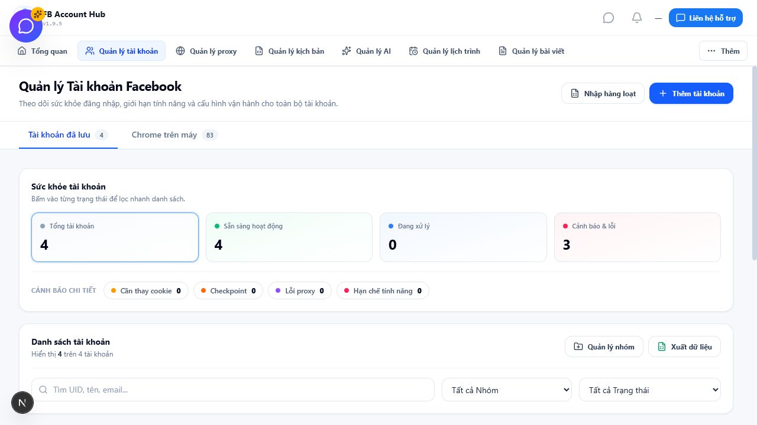Switch to the Tài khoản đã lưu tab
Image resolution: width=757 pixels, height=425 pixels.
click(68, 135)
